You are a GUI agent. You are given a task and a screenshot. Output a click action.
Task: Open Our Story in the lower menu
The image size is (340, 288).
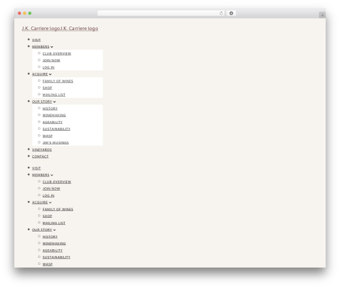point(42,230)
